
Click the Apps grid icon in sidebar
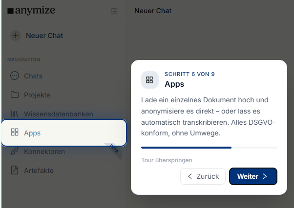pyautogui.click(x=15, y=132)
